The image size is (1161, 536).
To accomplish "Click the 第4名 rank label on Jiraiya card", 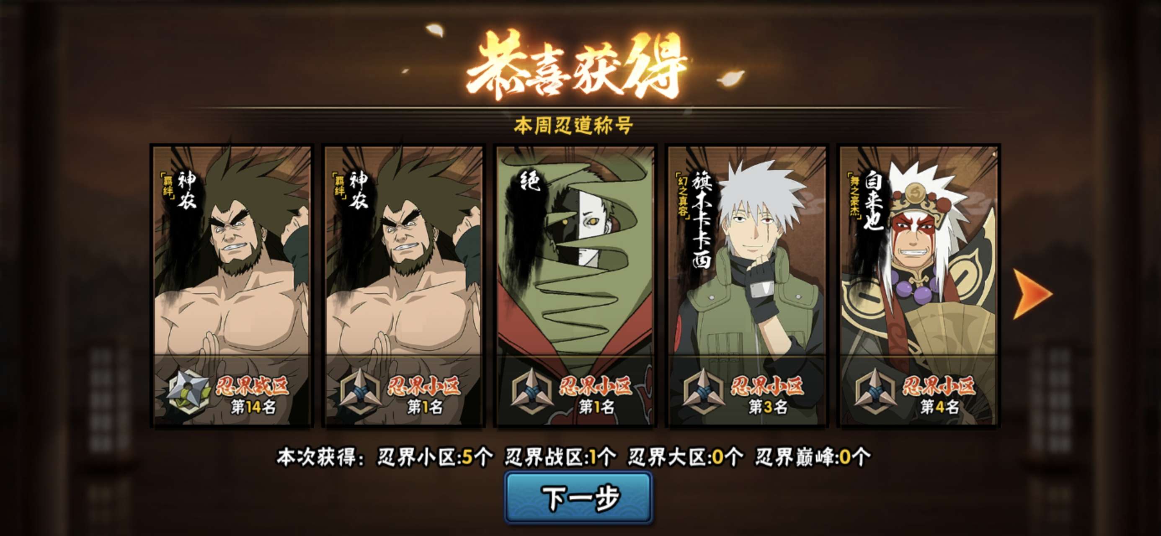I will click(939, 407).
